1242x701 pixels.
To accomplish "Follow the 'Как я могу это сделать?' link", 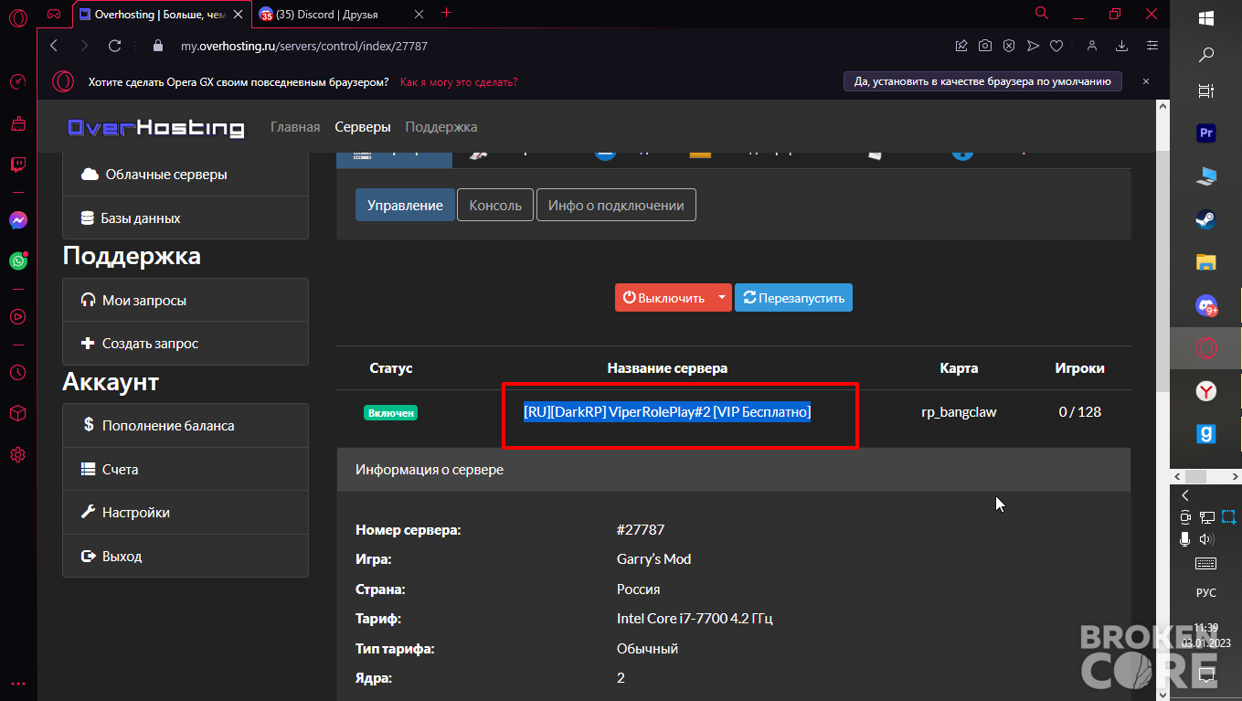I will (459, 82).
